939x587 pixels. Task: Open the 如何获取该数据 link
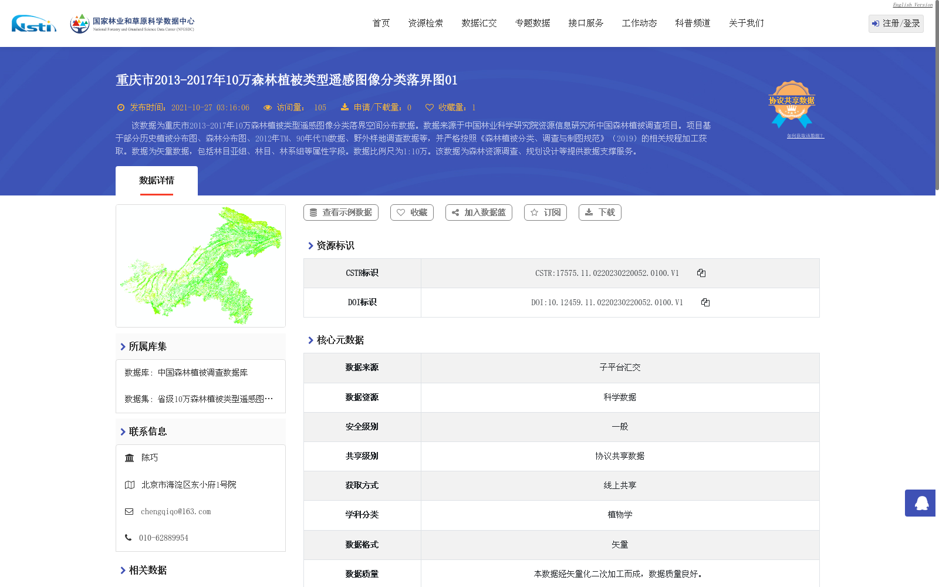tap(805, 136)
